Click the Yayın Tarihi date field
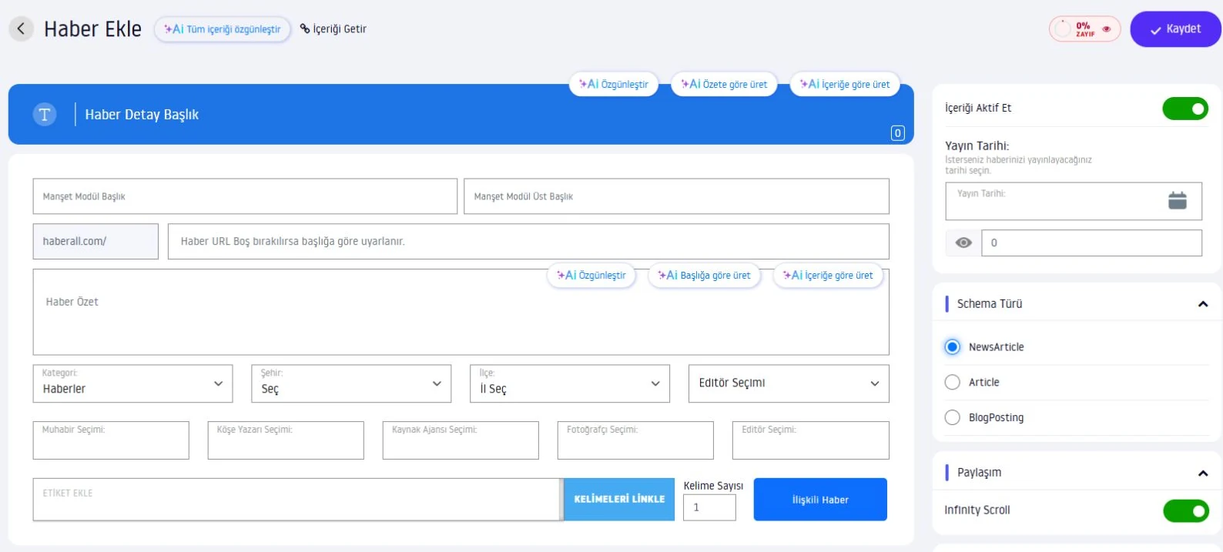This screenshot has height=552, width=1223. (1074, 201)
